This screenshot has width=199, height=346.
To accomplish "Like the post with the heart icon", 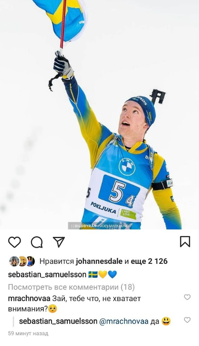I will coord(14,242).
